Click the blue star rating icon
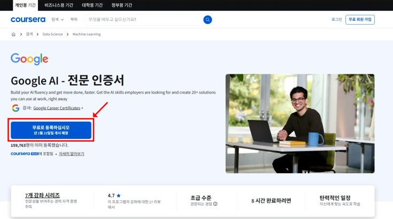Viewport: 393px width, 219px height. tap(119, 196)
